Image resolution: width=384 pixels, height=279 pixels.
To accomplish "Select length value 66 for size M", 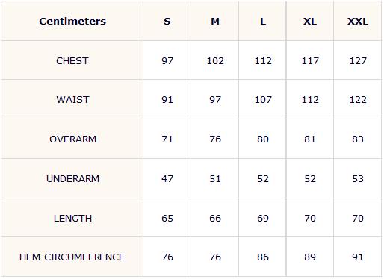I will pos(215,218).
